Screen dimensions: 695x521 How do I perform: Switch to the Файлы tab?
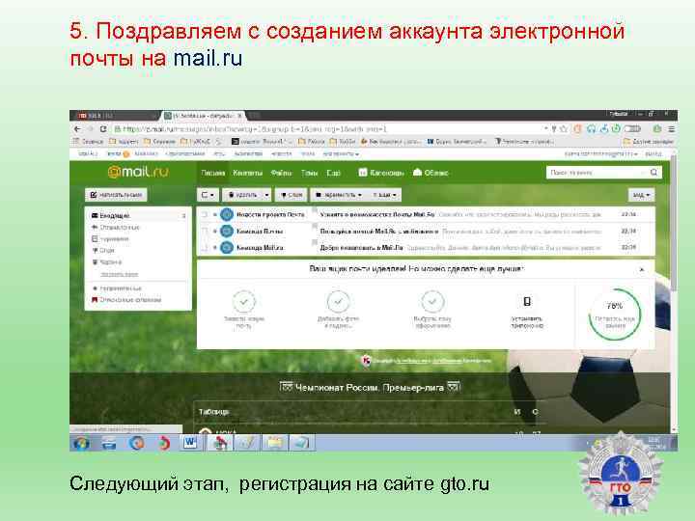click(281, 173)
